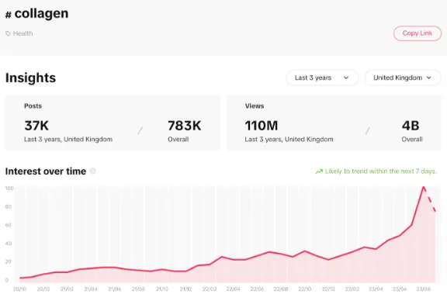
Task: Select the 110M views figure
Action: tap(262, 126)
